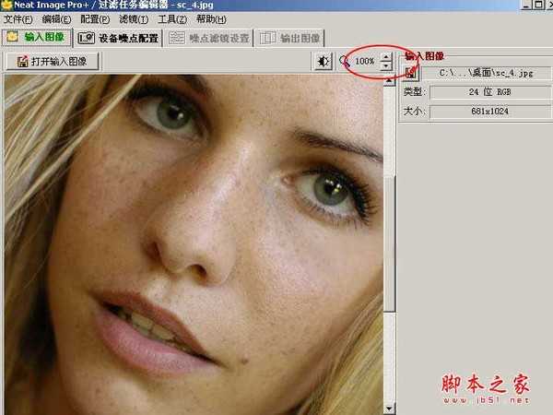Open the 工具(I) menu
Viewport: 553px width, 415px height.
click(172, 19)
